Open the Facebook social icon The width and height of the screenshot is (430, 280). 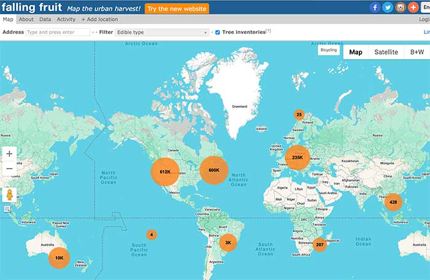tap(375, 7)
